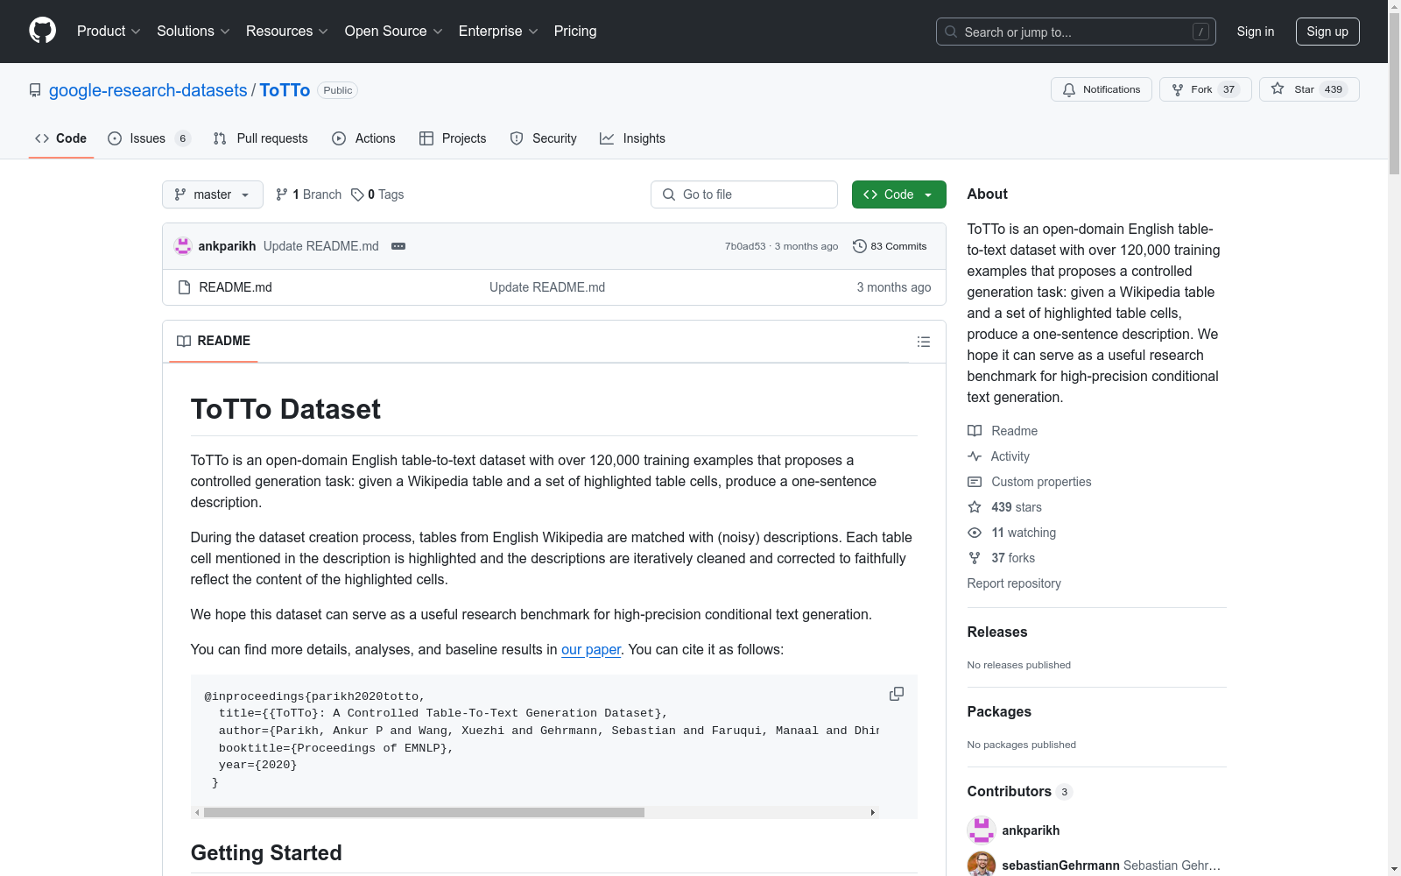
Task: Click the notifications bell icon
Action: [1069, 89]
